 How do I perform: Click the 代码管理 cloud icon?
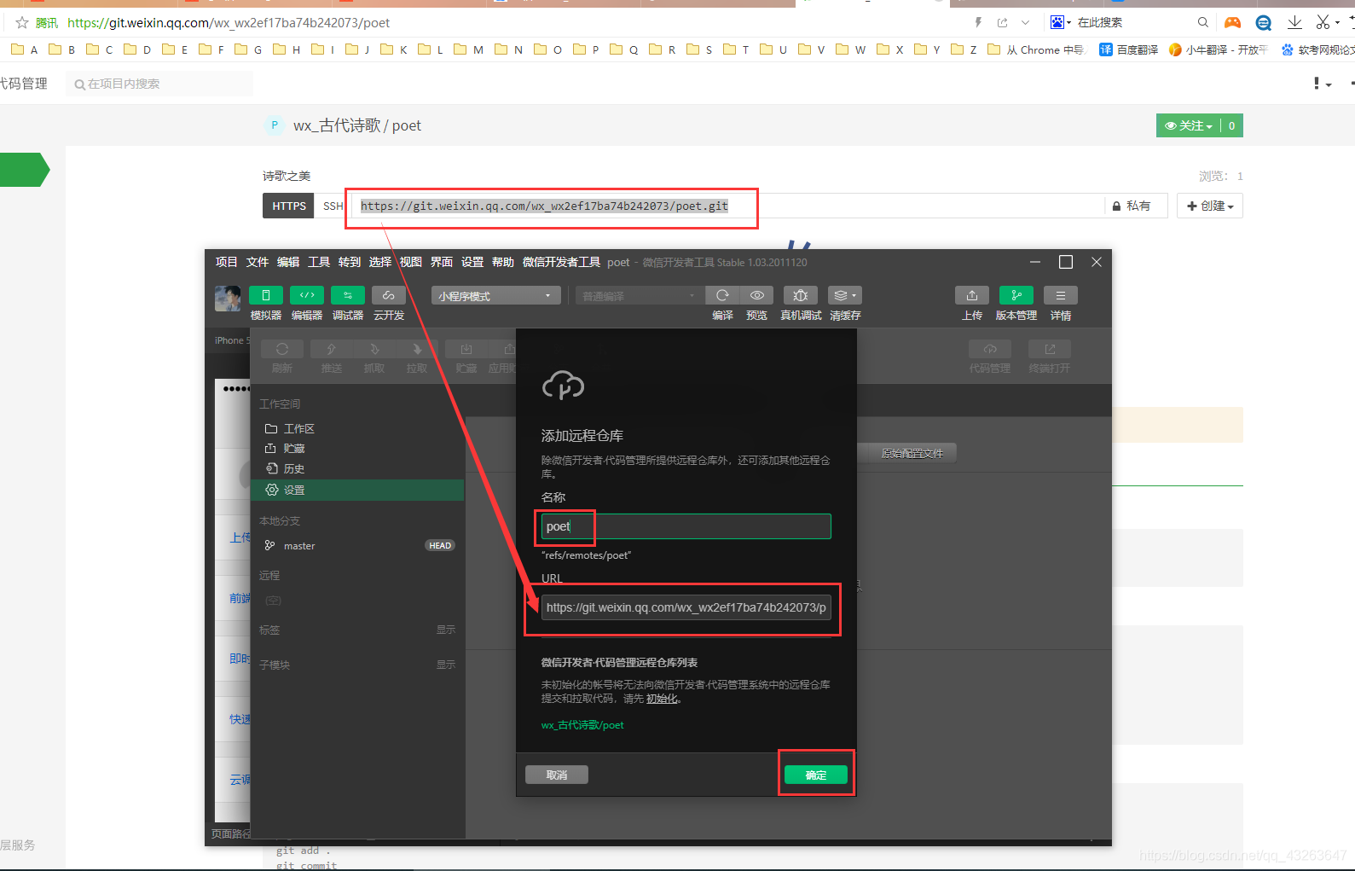pyautogui.click(x=990, y=349)
